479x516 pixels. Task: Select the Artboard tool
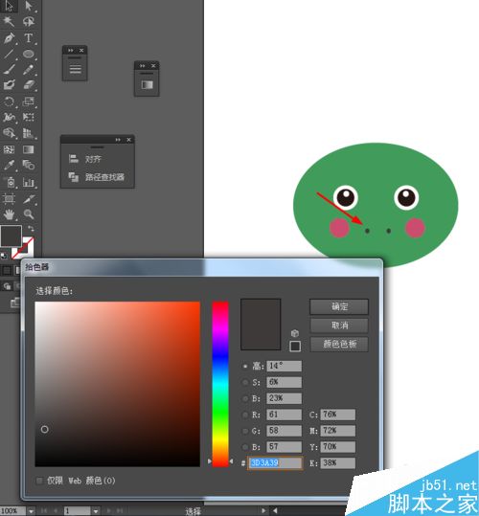coord(9,198)
